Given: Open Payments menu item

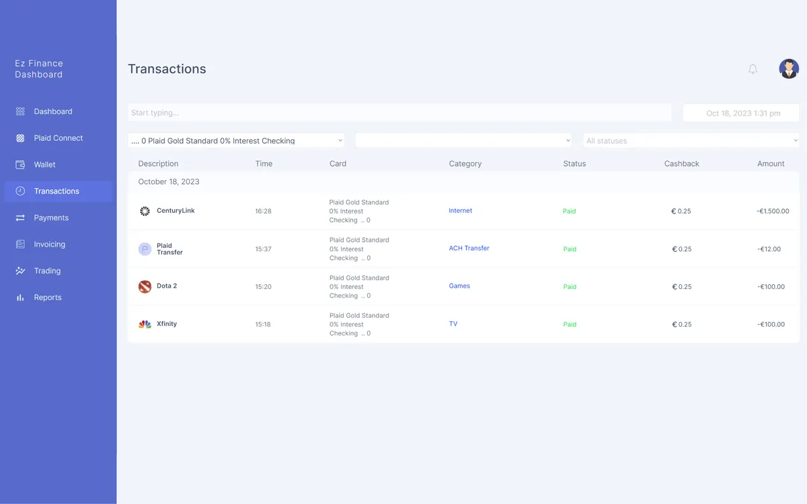Looking at the screenshot, I should pyautogui.click(x=59, y=218).
